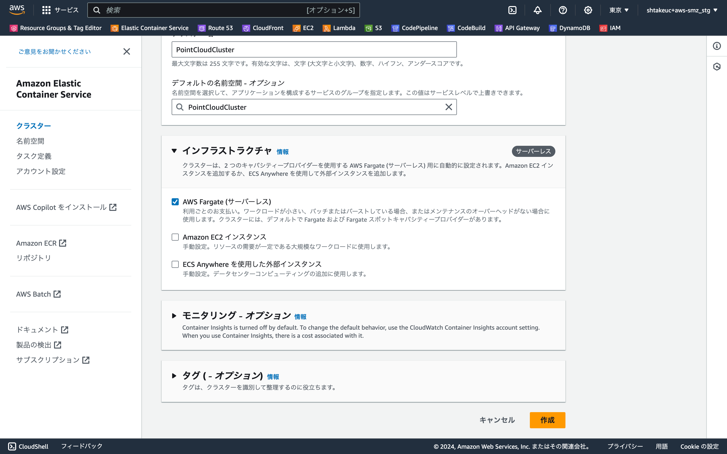Click the 作成 button
Image resolution: width=727 pixels, height=454 pixels.
tap(547, 420)
